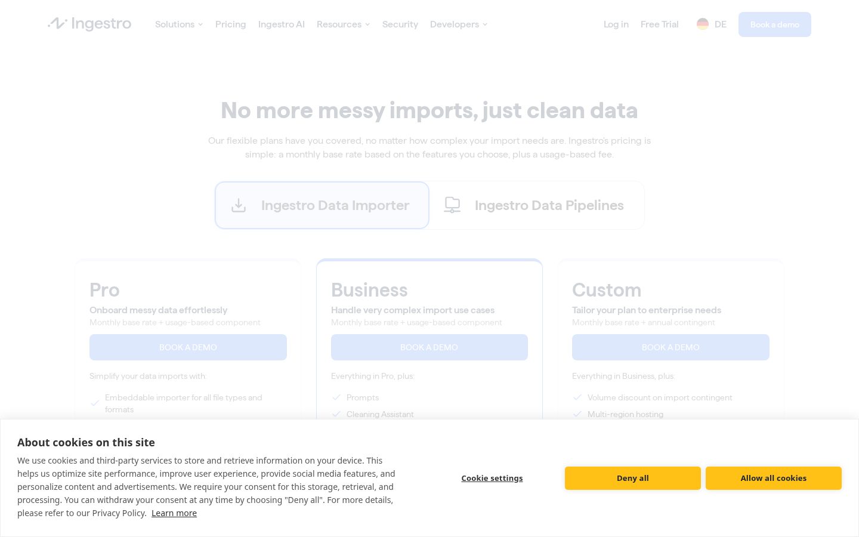Deny all cookies
The height and width of the screenshot is (537, 859).
pos(633,478)
